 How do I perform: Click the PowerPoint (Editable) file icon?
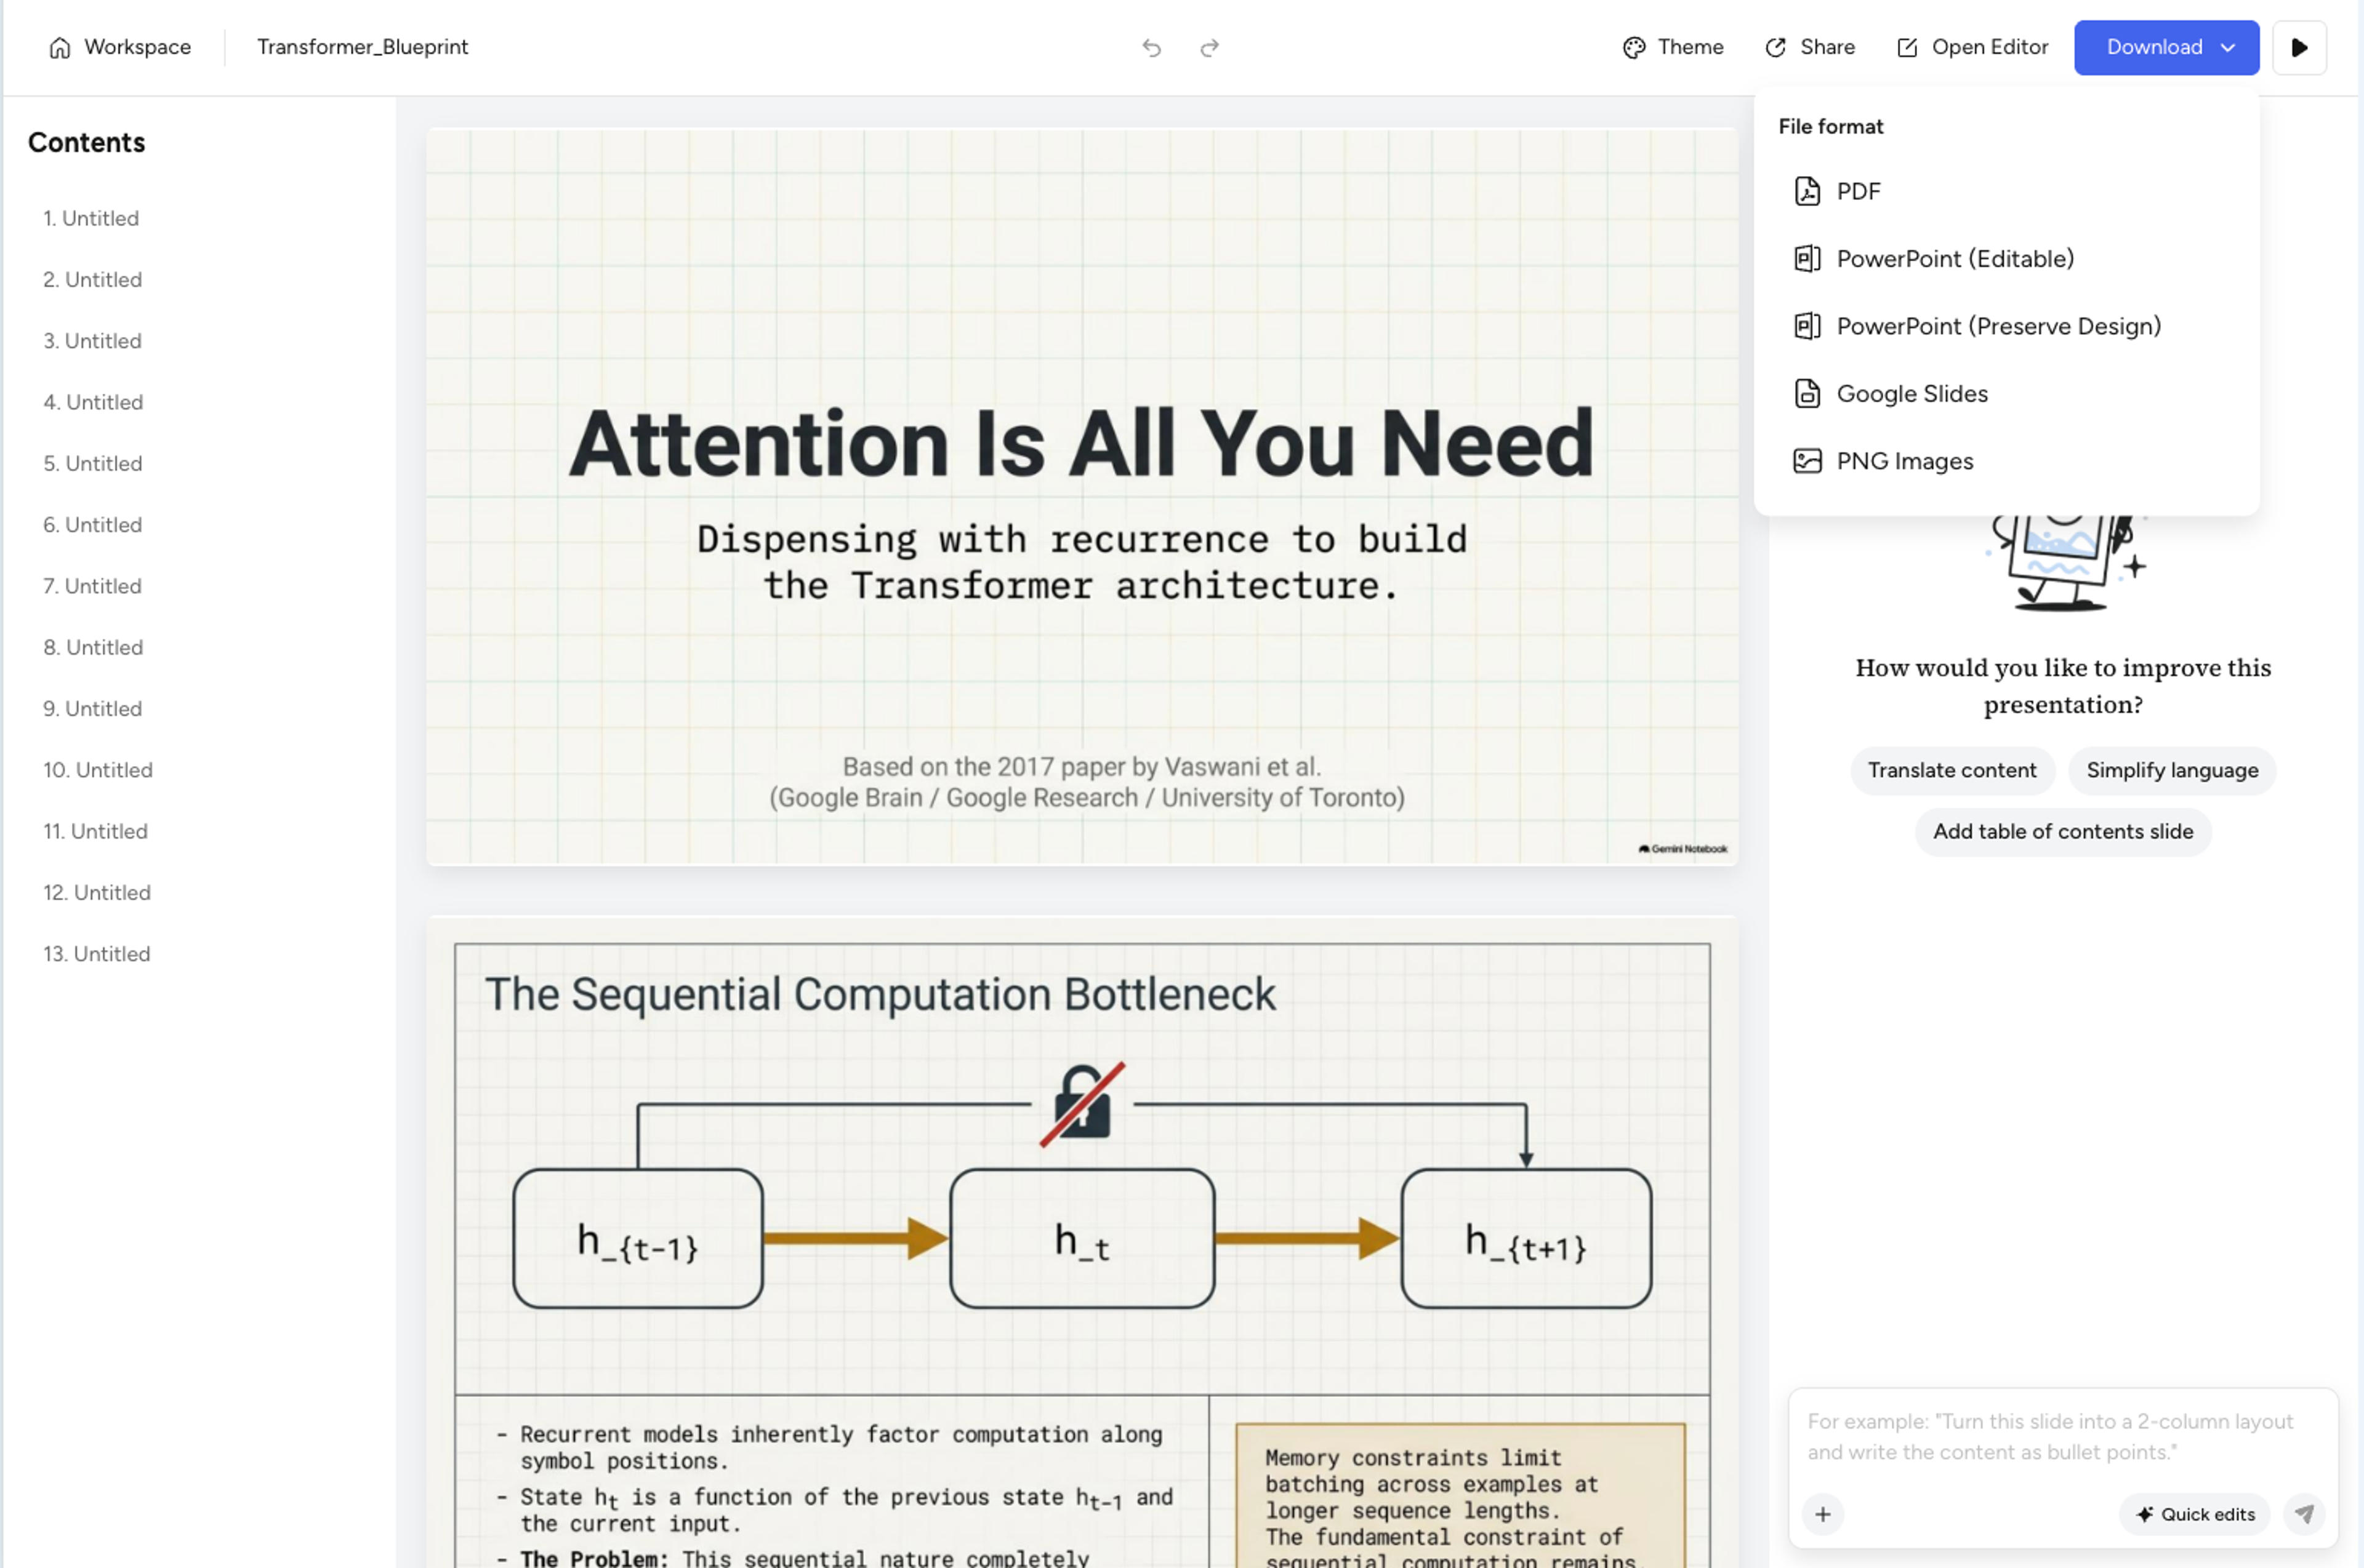tap(1807, 259)
